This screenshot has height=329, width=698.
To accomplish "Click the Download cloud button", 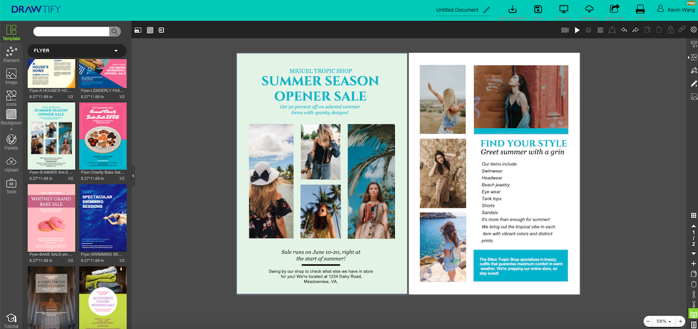I will pyautogui.click(x=589, y=12).
